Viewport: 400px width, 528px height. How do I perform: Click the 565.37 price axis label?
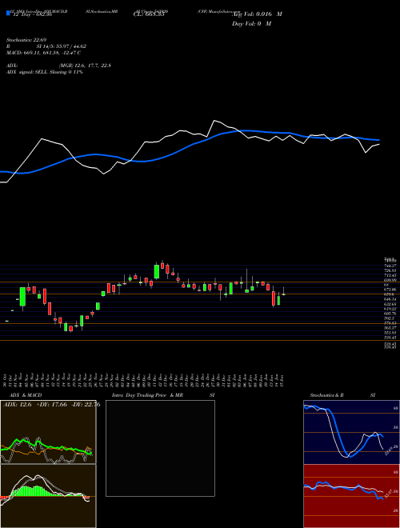390,328
